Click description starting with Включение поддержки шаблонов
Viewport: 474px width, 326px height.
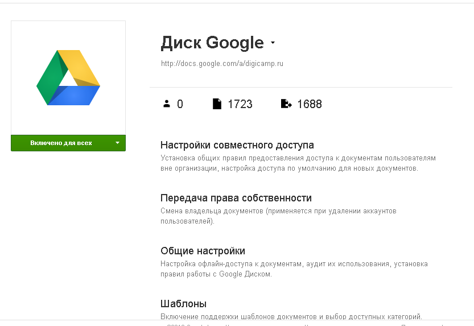(x=291, y=316)
